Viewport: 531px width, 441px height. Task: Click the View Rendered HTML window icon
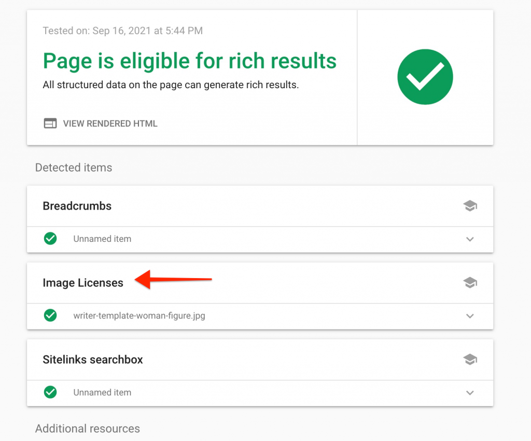50,123
